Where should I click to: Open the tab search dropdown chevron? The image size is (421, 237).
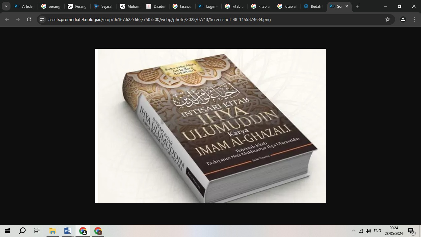pyautogui.click(x=6, y=6)
